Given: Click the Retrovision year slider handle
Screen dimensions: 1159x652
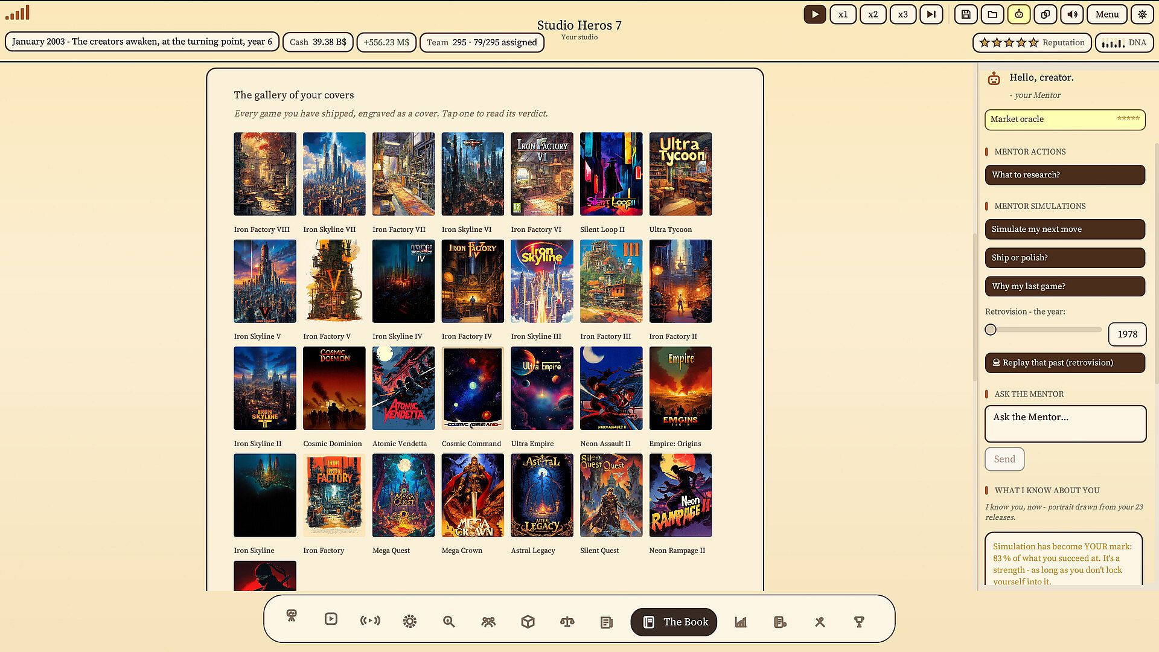Looking at the screenshot, I should [991, 330].
